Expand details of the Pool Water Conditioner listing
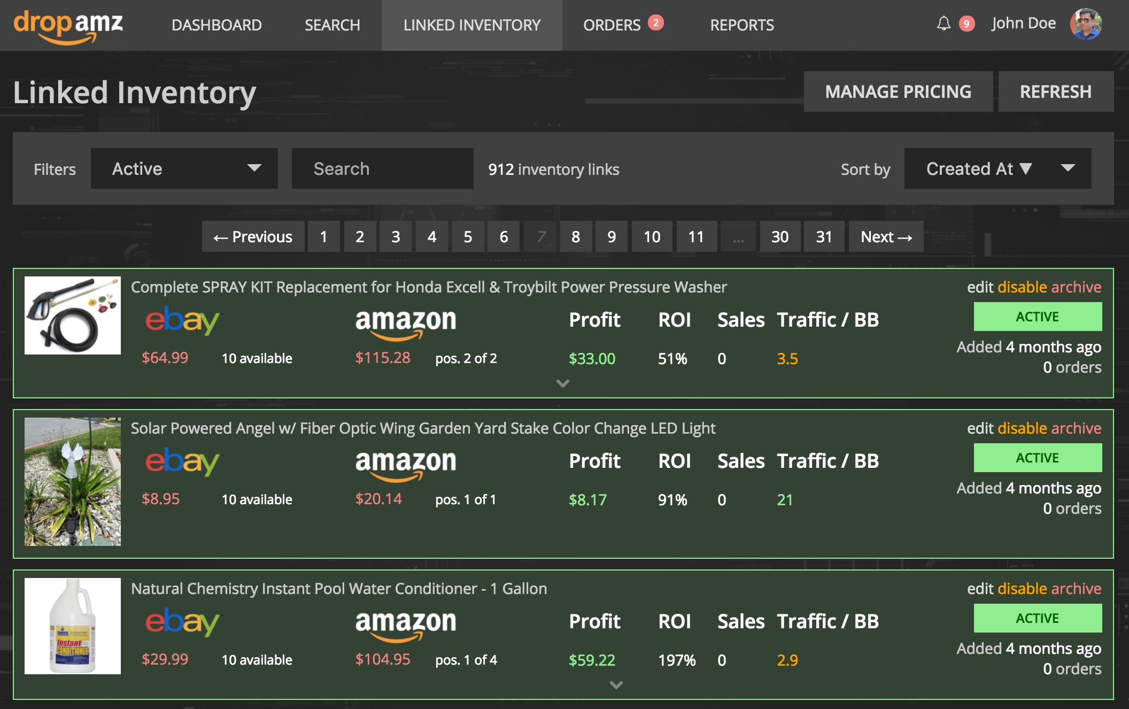 point(616,685)
